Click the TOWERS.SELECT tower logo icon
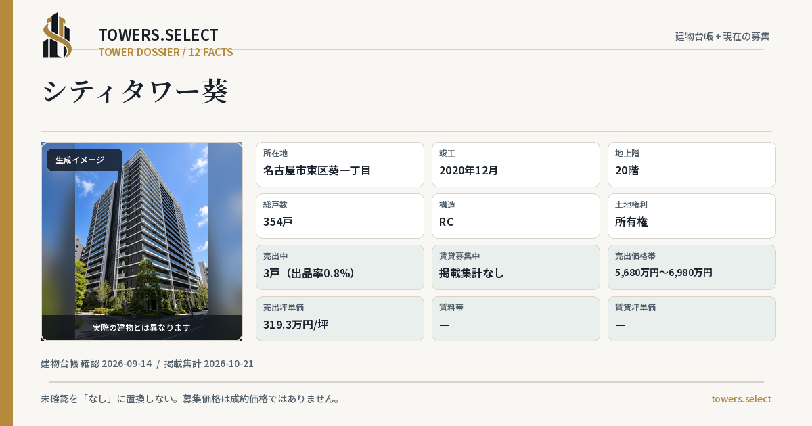 [58, 35]
